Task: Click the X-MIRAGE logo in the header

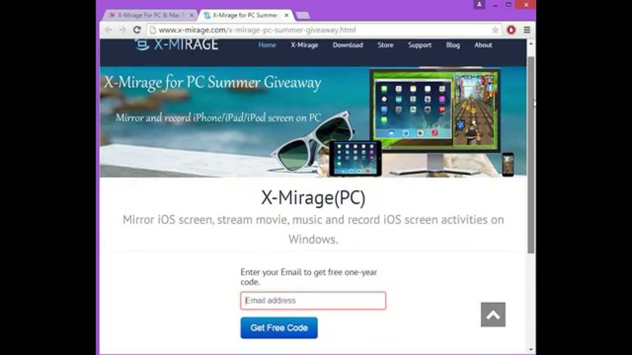Action: click(176, 44)
